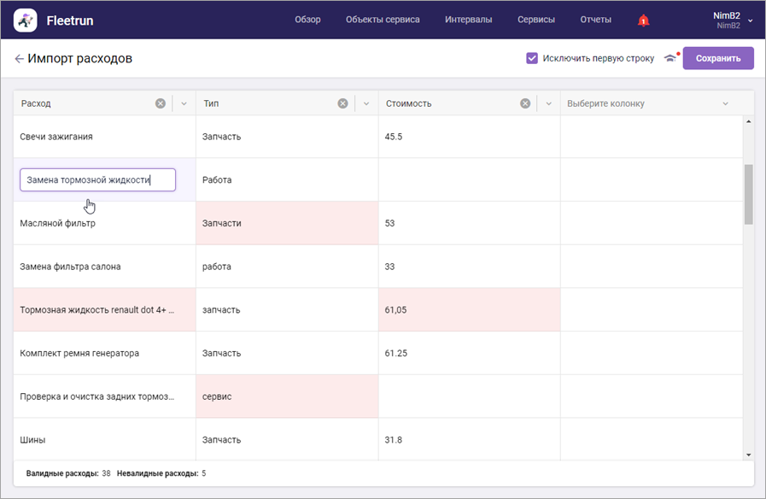766x499 pixels.
Task: Clear the Стоимость column mapping
Action: pos(525,103)
